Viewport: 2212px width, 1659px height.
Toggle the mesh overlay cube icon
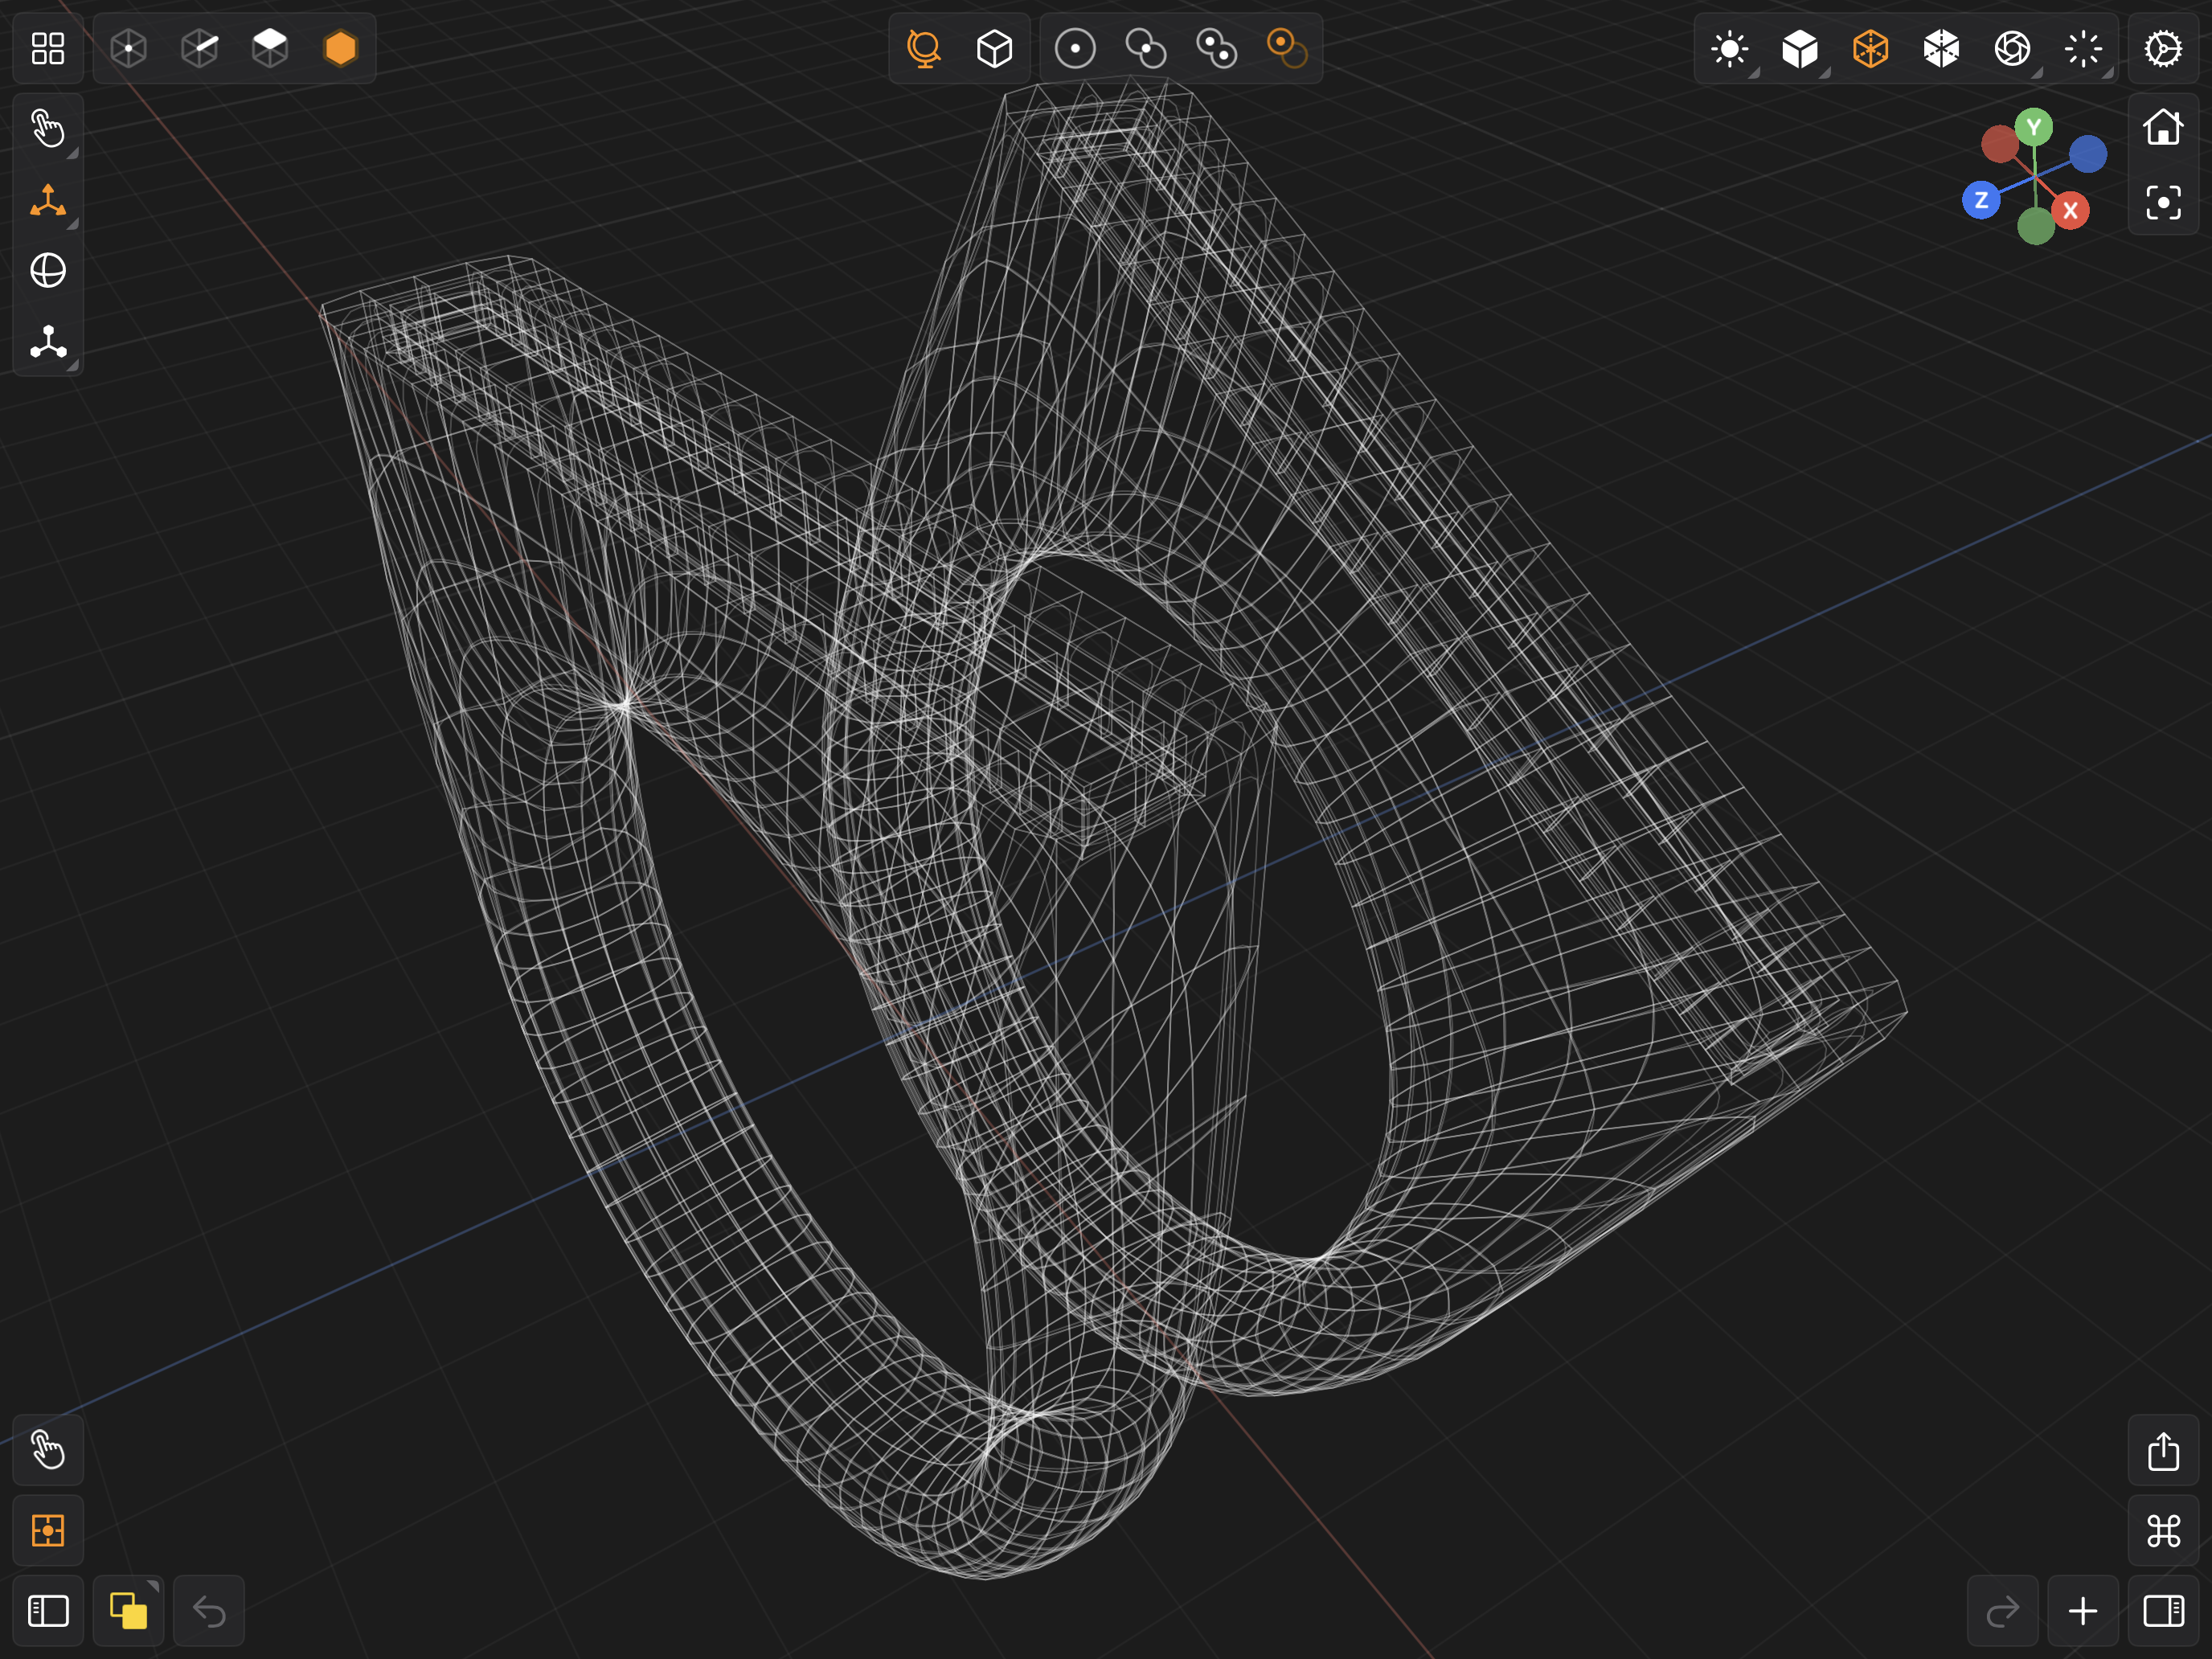[1942, 48]
